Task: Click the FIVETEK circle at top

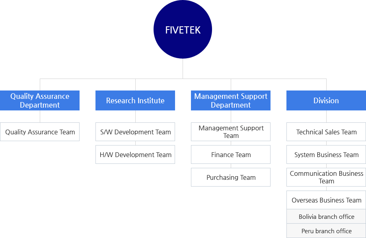Action: [183, 30]
